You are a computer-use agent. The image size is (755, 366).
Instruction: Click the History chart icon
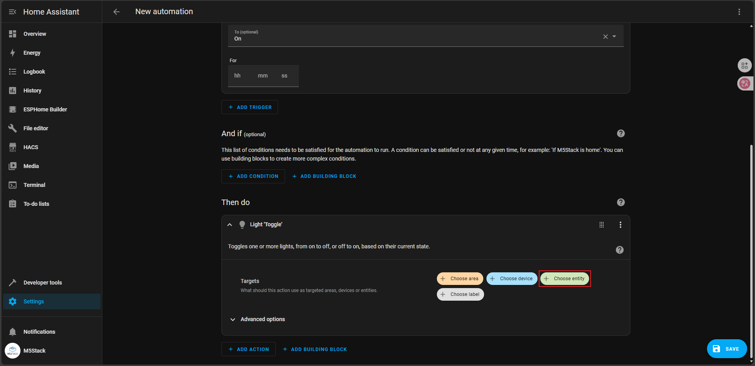(x=13, y=91)
